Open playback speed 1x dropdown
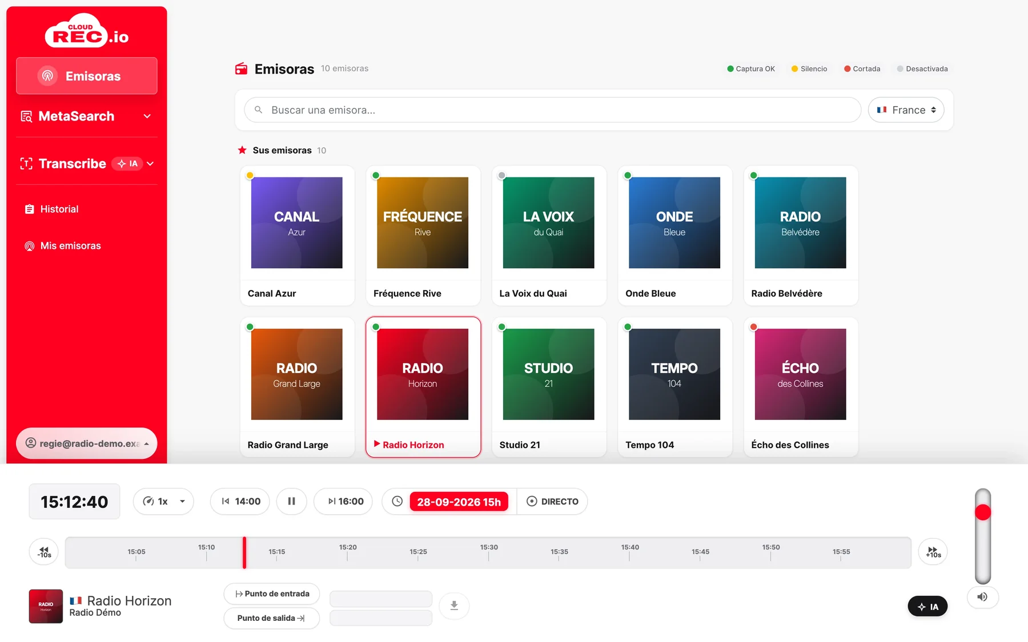 tap(163, 502)
